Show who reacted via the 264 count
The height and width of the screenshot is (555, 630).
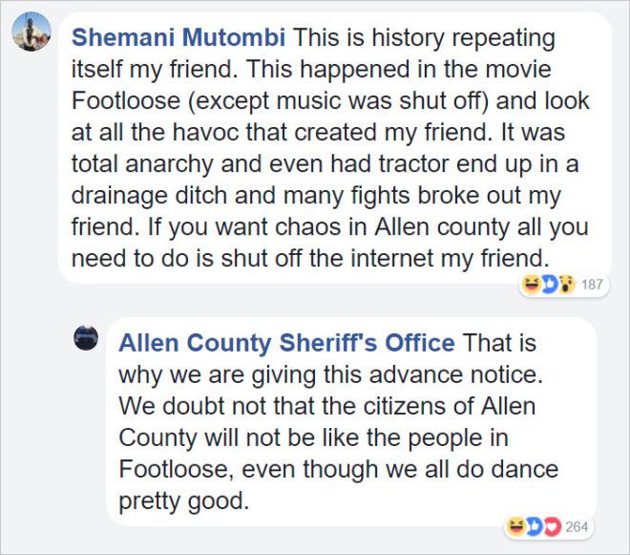pos(577,527)
